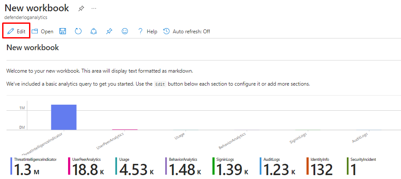Click the Edit pencil button
The height and width of the screenshot is (179, 401).
(16, 32)
